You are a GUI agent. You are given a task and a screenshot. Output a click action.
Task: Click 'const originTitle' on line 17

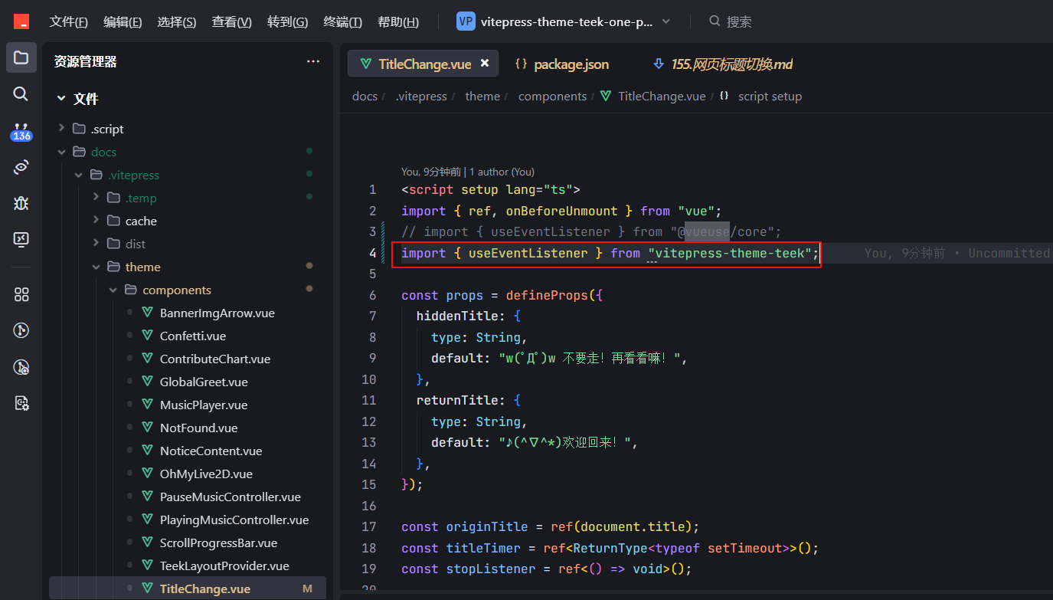(x=464, y=526)
